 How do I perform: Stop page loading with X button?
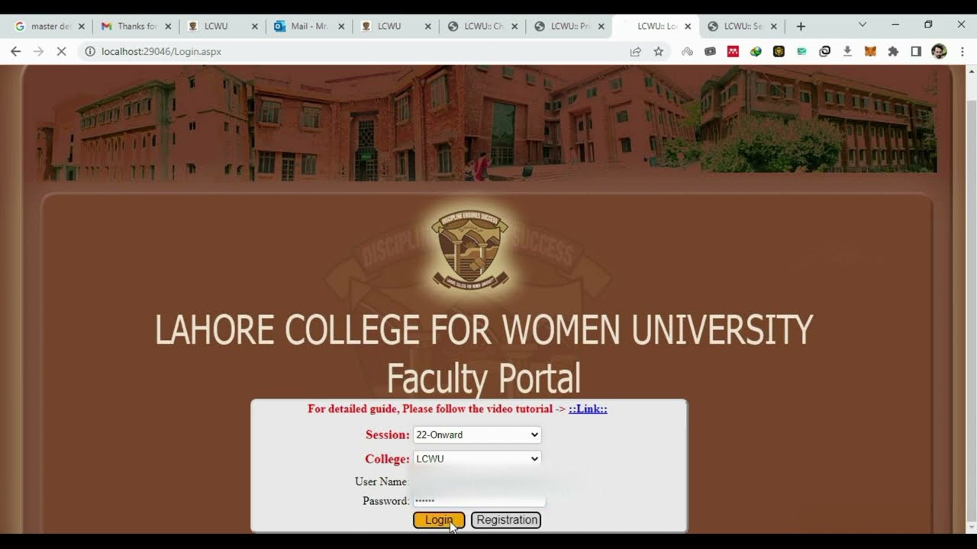63,51
